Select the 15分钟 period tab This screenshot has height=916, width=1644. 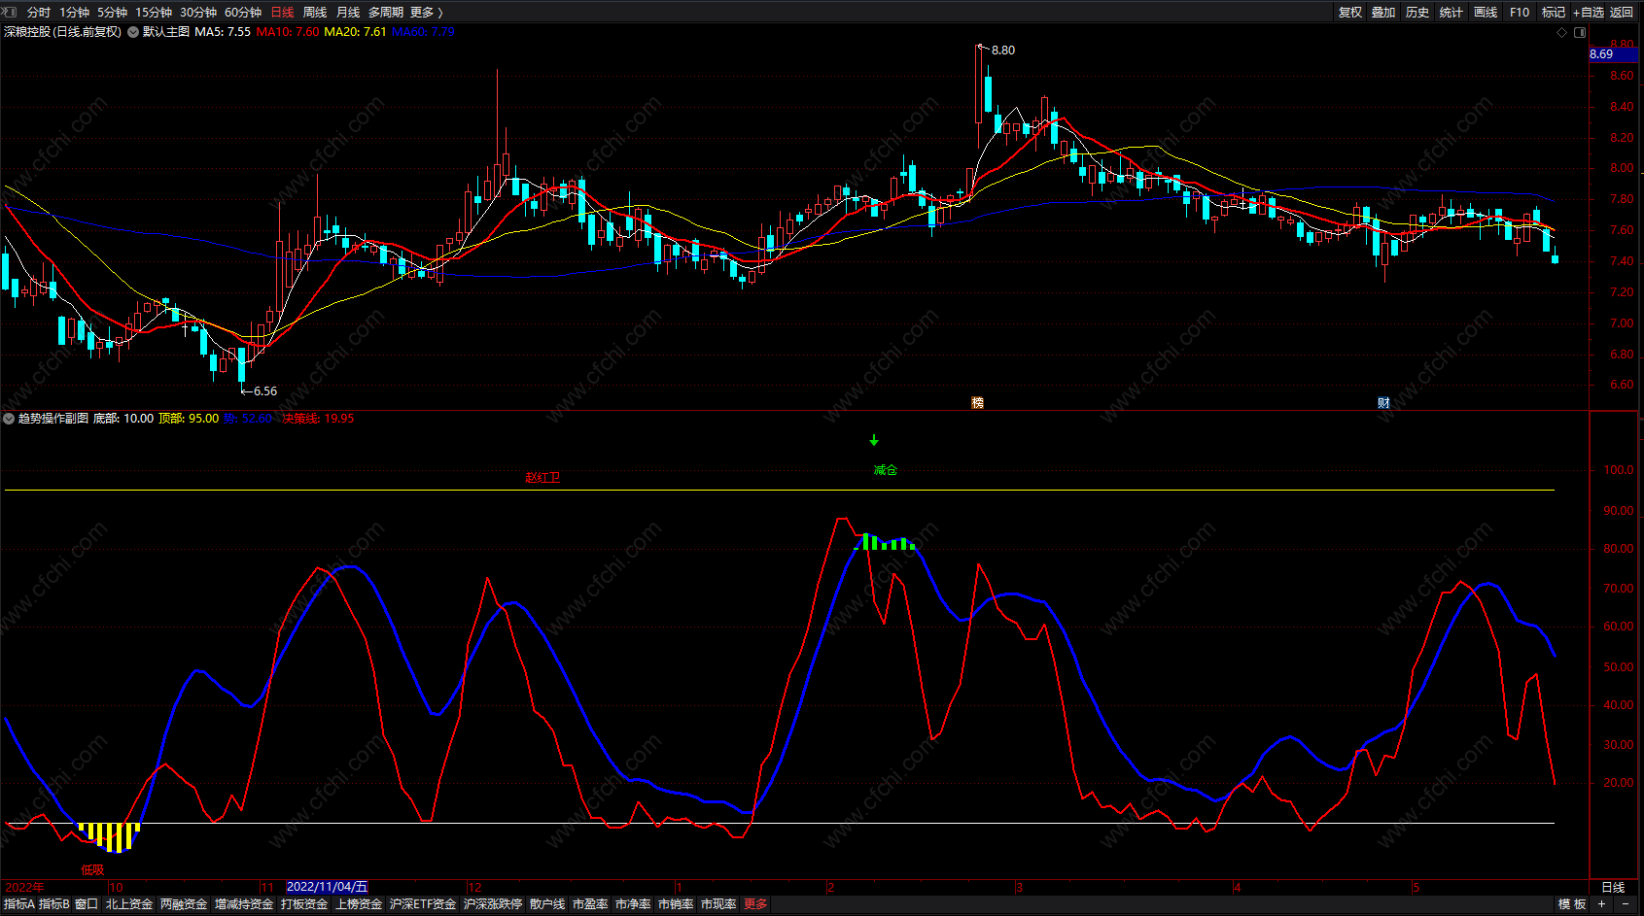154,12
